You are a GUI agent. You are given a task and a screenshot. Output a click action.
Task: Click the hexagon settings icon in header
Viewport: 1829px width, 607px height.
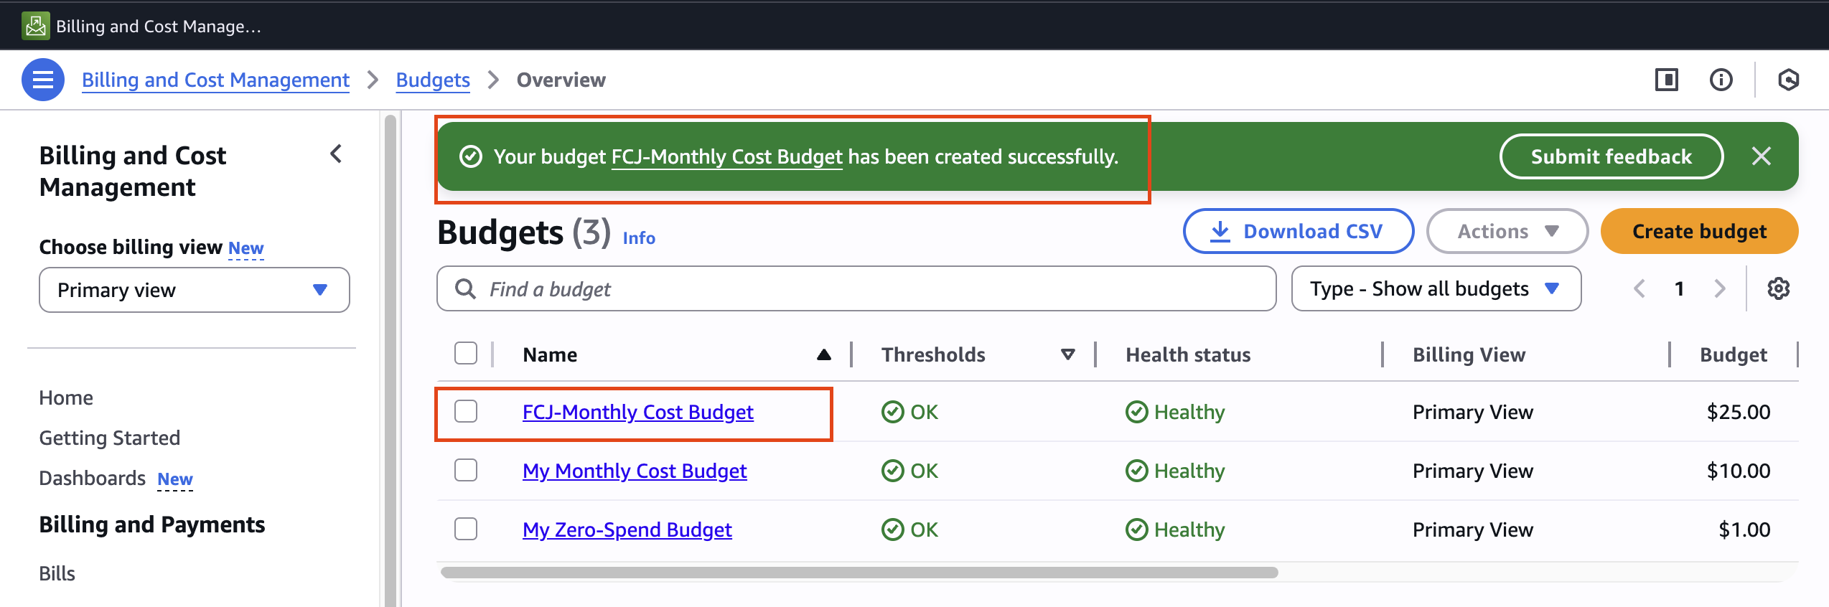coord(1788,80)
